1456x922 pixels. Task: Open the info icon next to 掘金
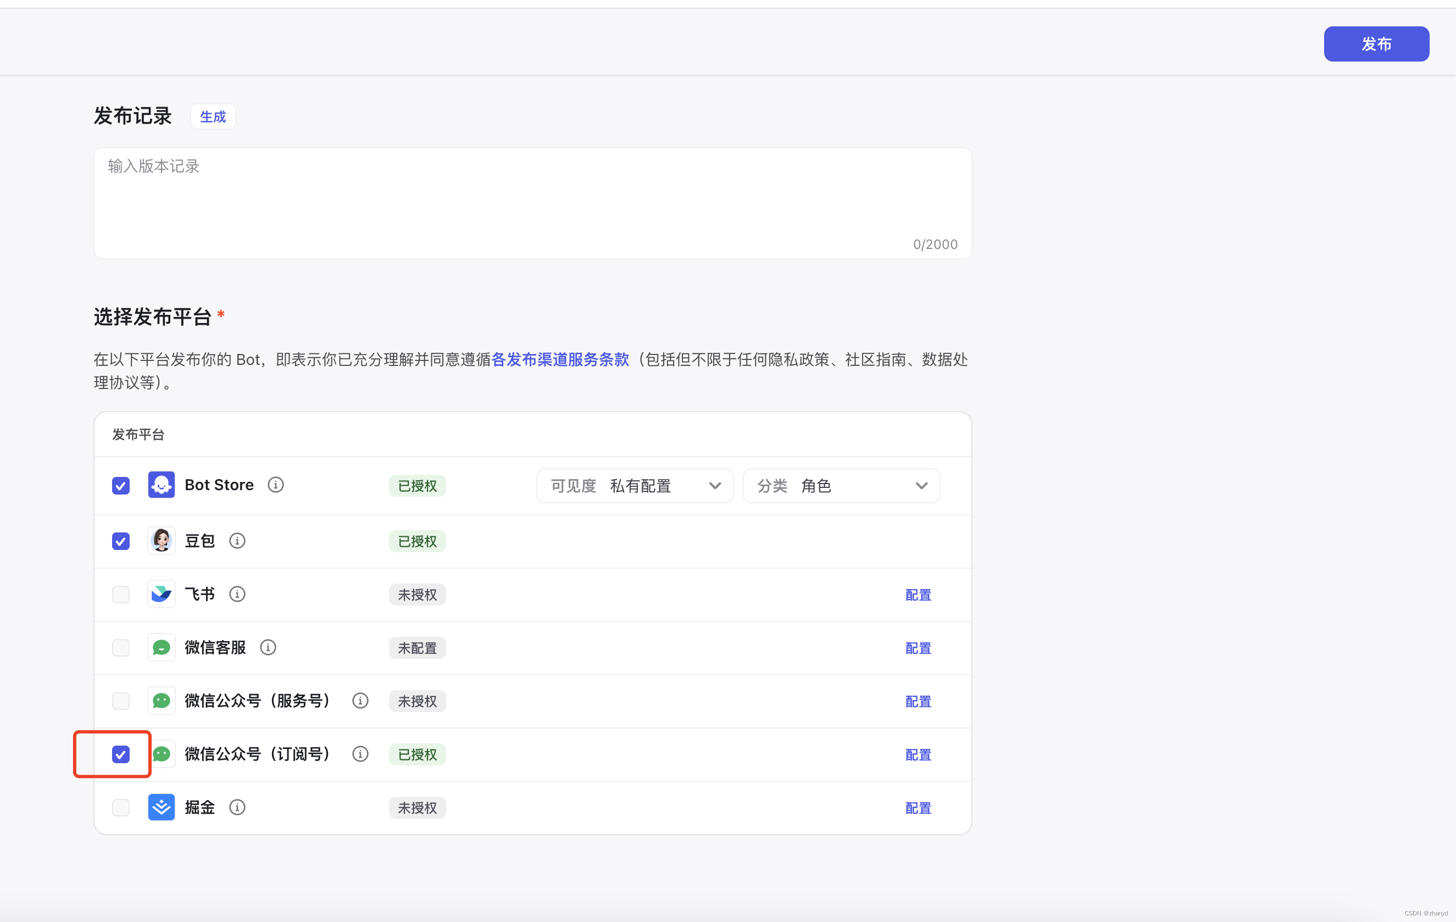[x=237, y=807]
